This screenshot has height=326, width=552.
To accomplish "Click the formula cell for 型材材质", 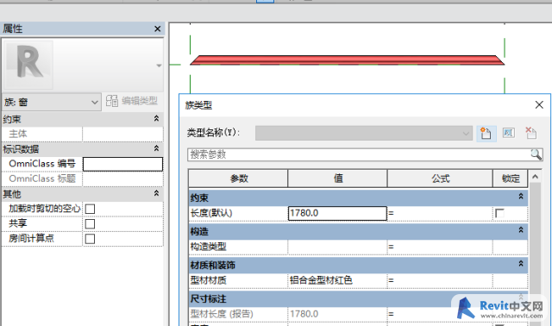I will (x=440, y=280).
